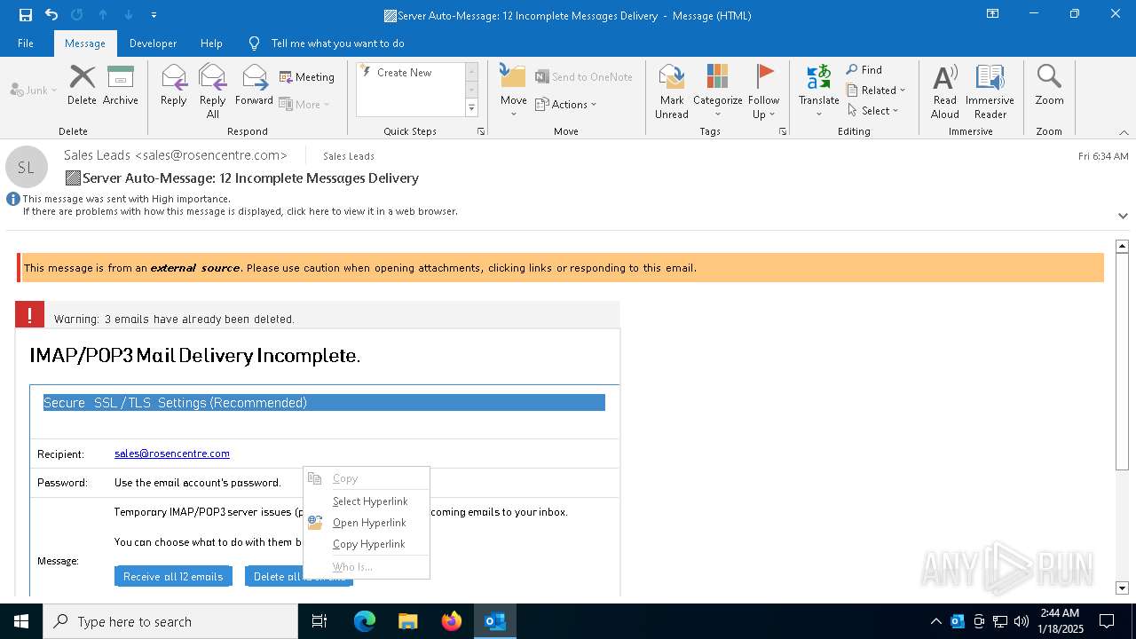Viewport: 1136px width, 639px height.
Task: Click the taskbar search box
Action: (x=170, y=621)
